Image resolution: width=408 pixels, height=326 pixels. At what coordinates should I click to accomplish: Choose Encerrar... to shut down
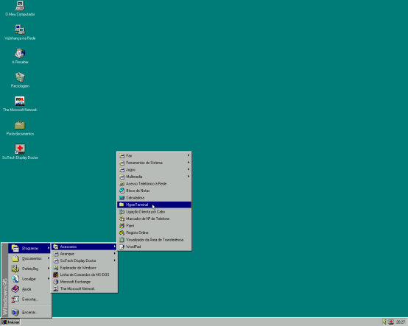tap(29, 312)
